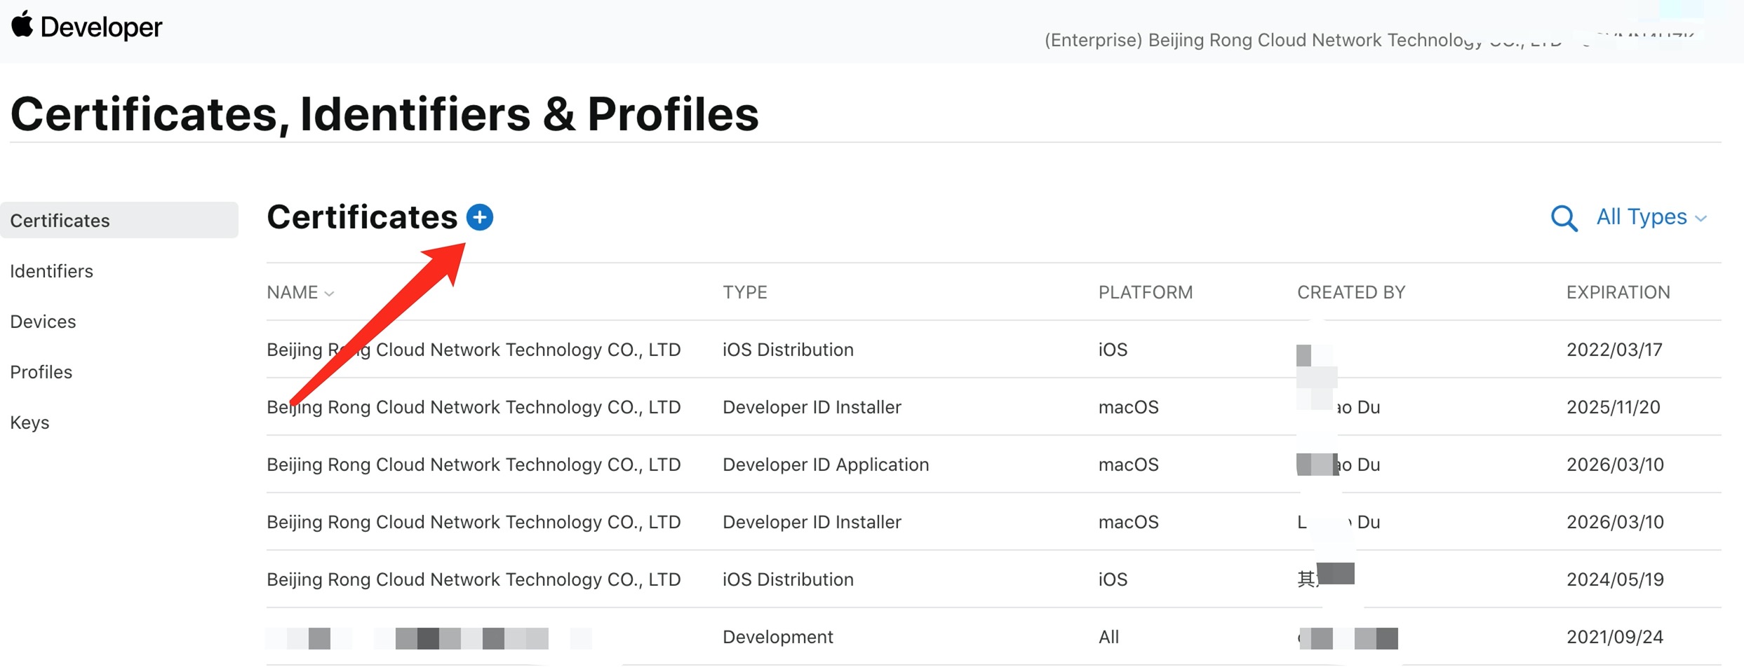The width and height of the screenshot is (1744, 667).
Task: Click the blue plus add certificate icon
Action: coord(480,217)
